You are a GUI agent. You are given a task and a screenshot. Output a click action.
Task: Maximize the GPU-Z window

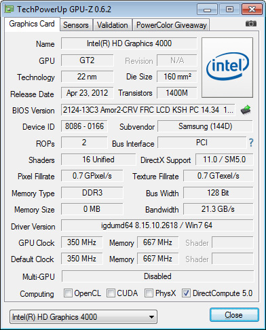pos(229,10)
